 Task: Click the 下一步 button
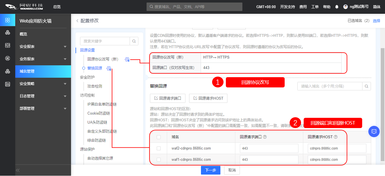(210, 170)
